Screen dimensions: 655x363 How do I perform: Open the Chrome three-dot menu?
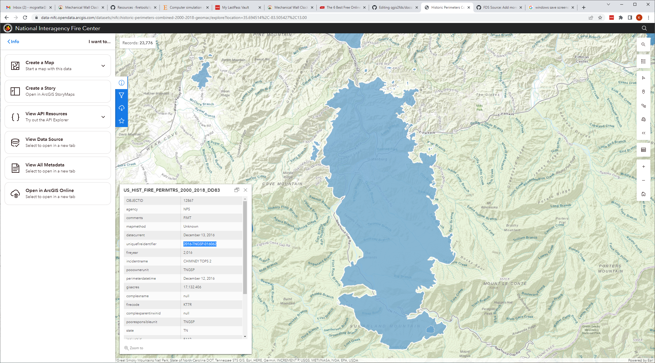648,18
